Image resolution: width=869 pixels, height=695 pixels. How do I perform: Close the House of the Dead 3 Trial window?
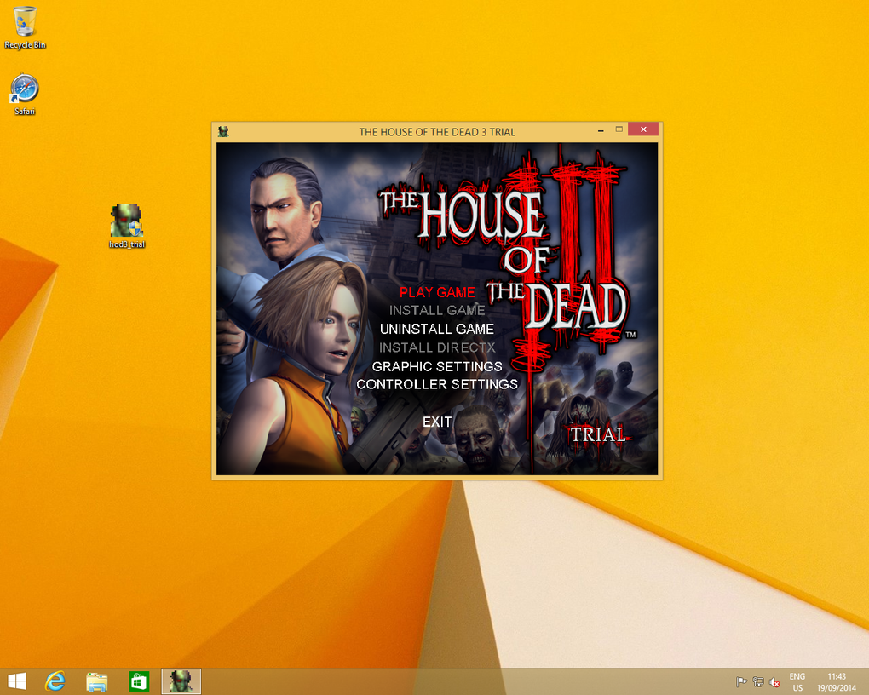pos(643,129)
